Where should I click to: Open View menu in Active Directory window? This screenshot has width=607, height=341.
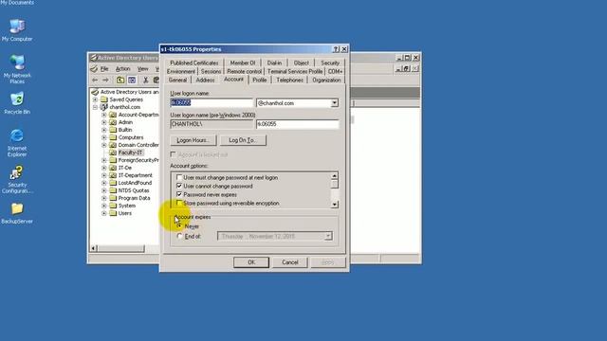point(142,69)
